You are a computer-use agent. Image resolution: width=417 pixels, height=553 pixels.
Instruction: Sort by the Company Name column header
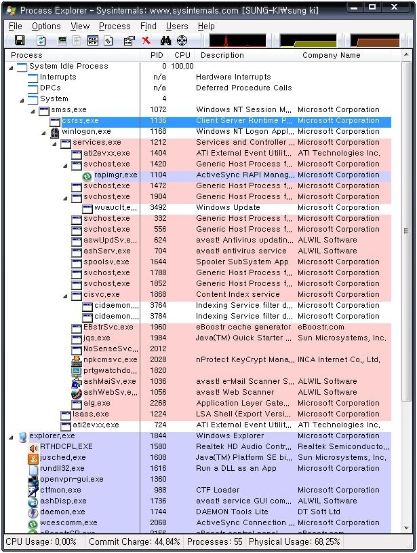click(x=344, y=55)
